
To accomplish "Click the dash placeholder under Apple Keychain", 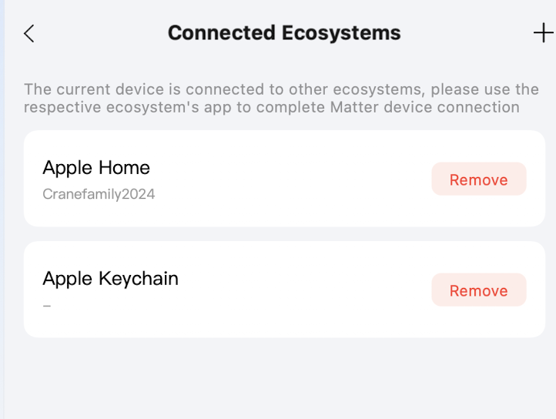I will point(47,306).
